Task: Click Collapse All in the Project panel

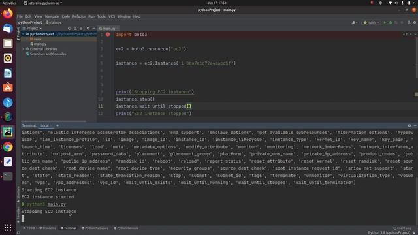Action: (x=81, y=28)
